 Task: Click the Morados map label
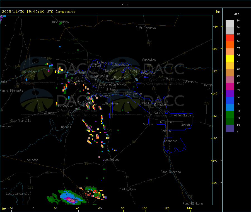32,160
